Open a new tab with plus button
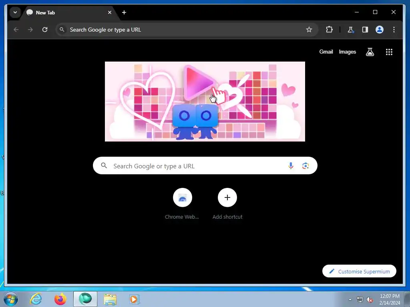 point(124,12)
